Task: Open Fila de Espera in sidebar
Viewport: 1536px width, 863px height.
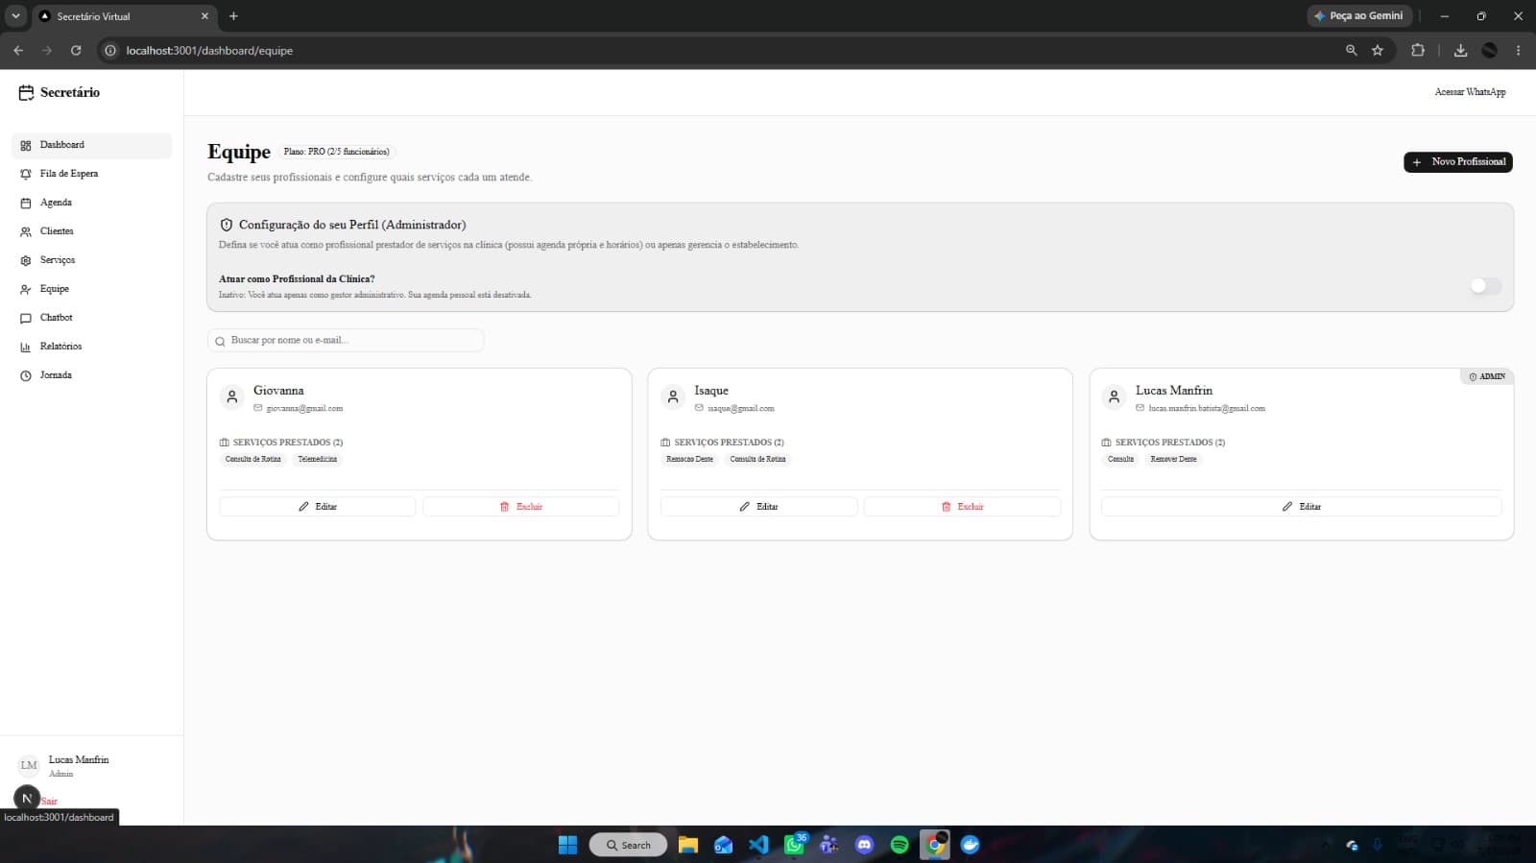Action: tap(91, 174)
